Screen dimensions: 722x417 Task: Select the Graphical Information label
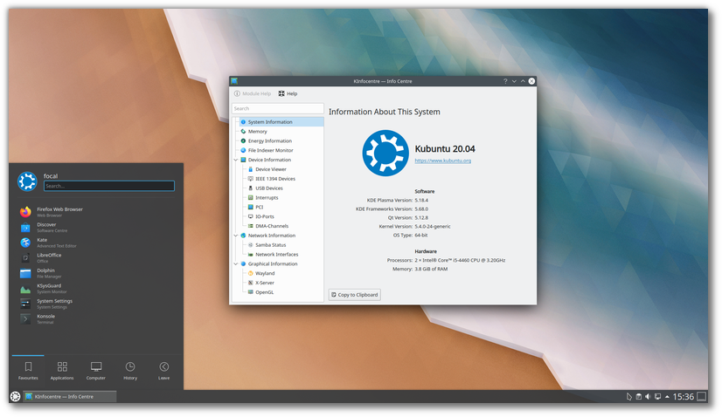(273, 264)
